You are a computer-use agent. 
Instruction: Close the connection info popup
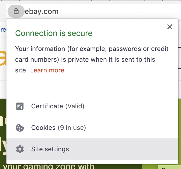pos(169,27)
